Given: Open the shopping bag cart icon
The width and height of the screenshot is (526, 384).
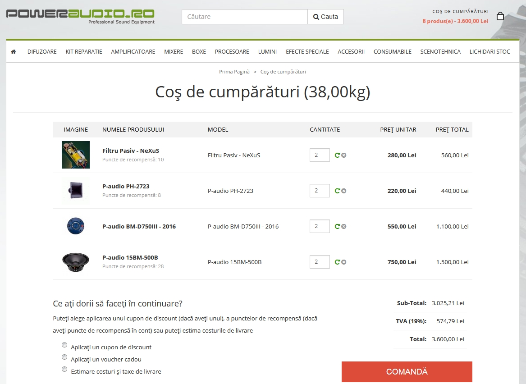Looking at the screenshot, I should 500,16.
